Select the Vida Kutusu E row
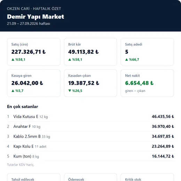Image resolution: width=181 pixels, height=181 pixels. [x=90, y=117]
